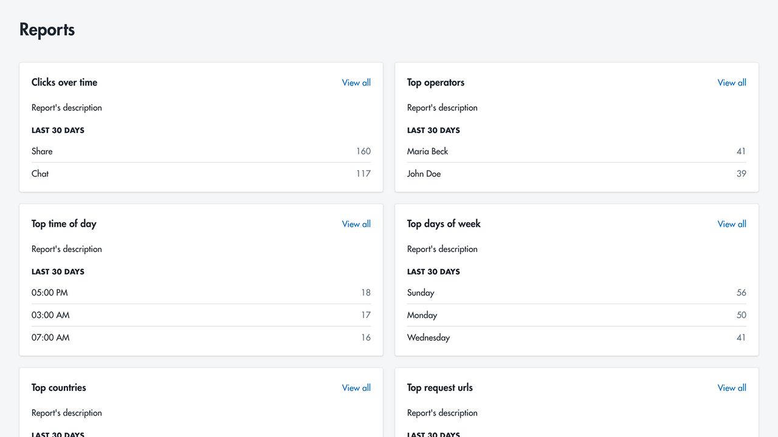The image size is (778, 437).
Task: Select the Wednesday row
Action: click(x=577, y=337)
